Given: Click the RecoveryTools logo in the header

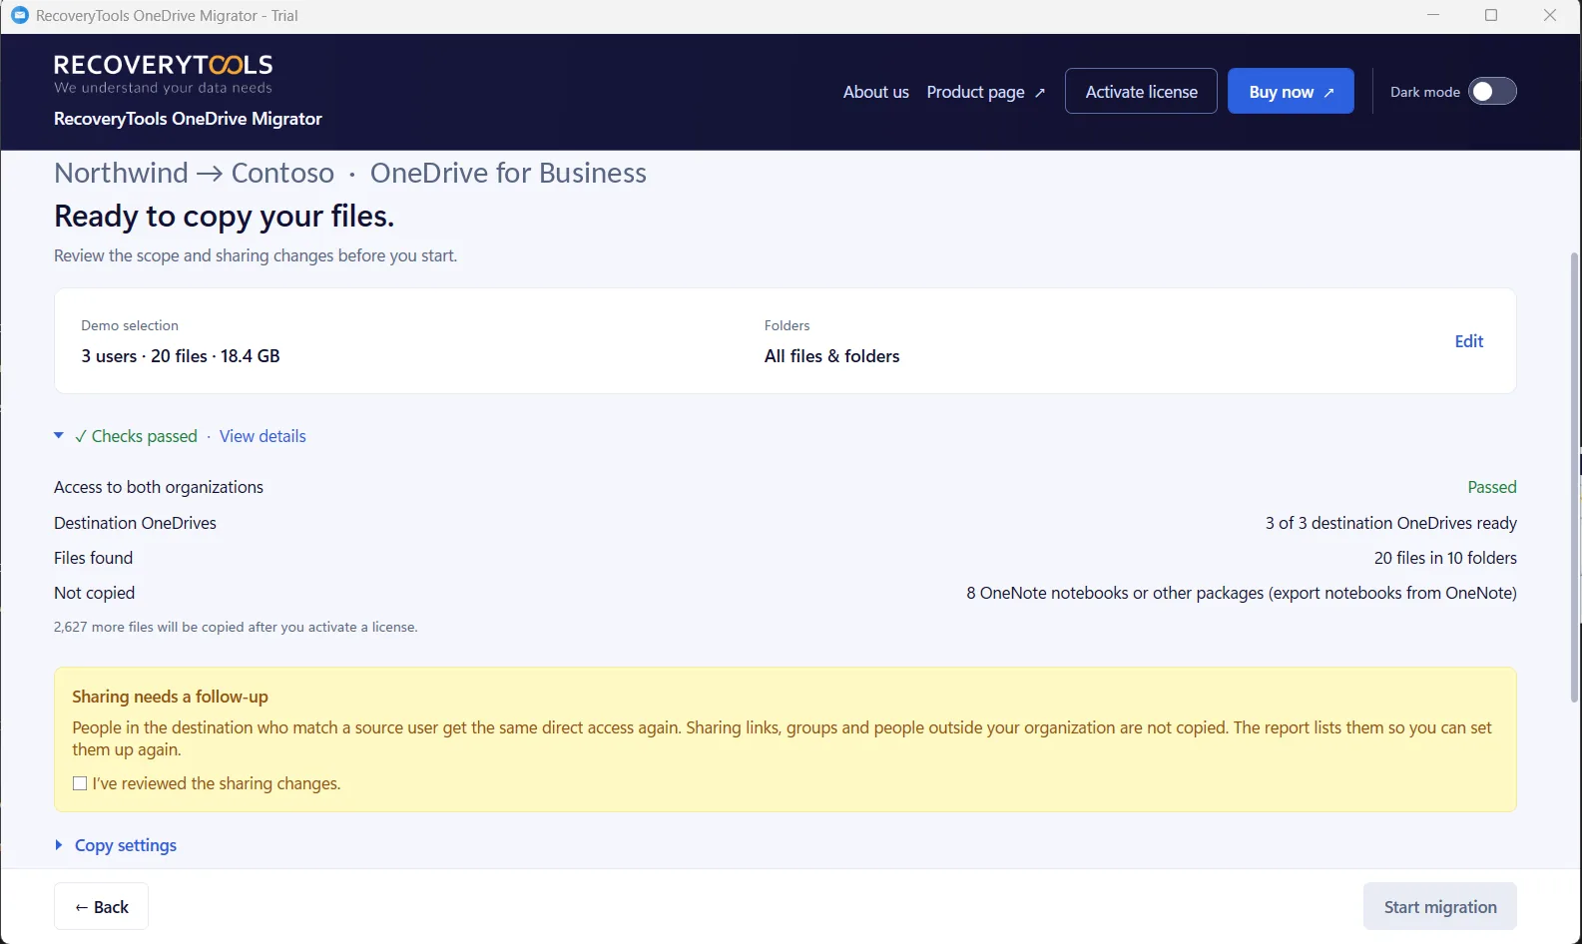Looking at the screenshot, I should (x=164, y=75).
